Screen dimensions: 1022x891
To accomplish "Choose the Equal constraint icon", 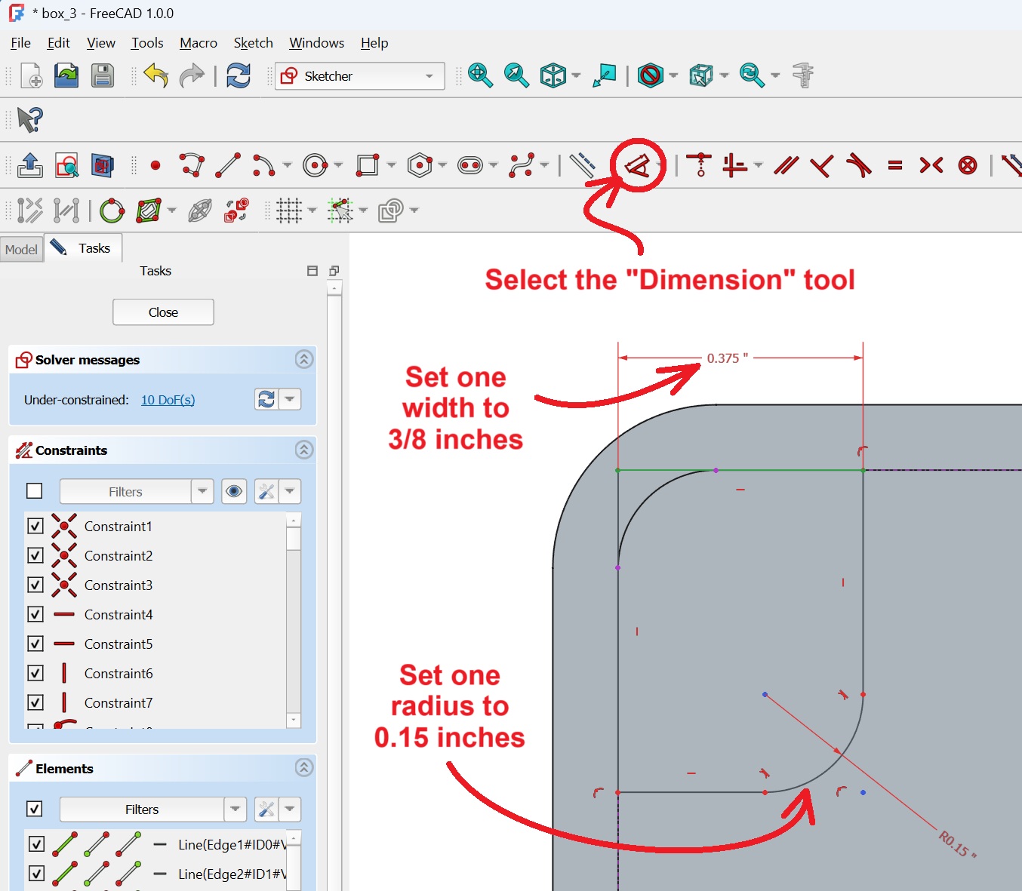I will point(895,165).
